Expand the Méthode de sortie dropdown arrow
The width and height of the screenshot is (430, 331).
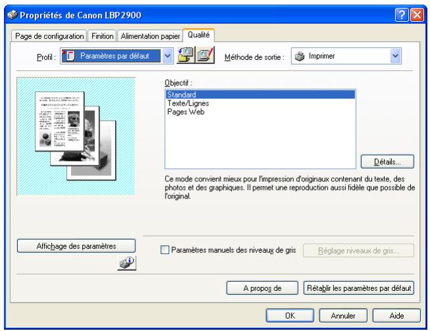click(395, 56)
